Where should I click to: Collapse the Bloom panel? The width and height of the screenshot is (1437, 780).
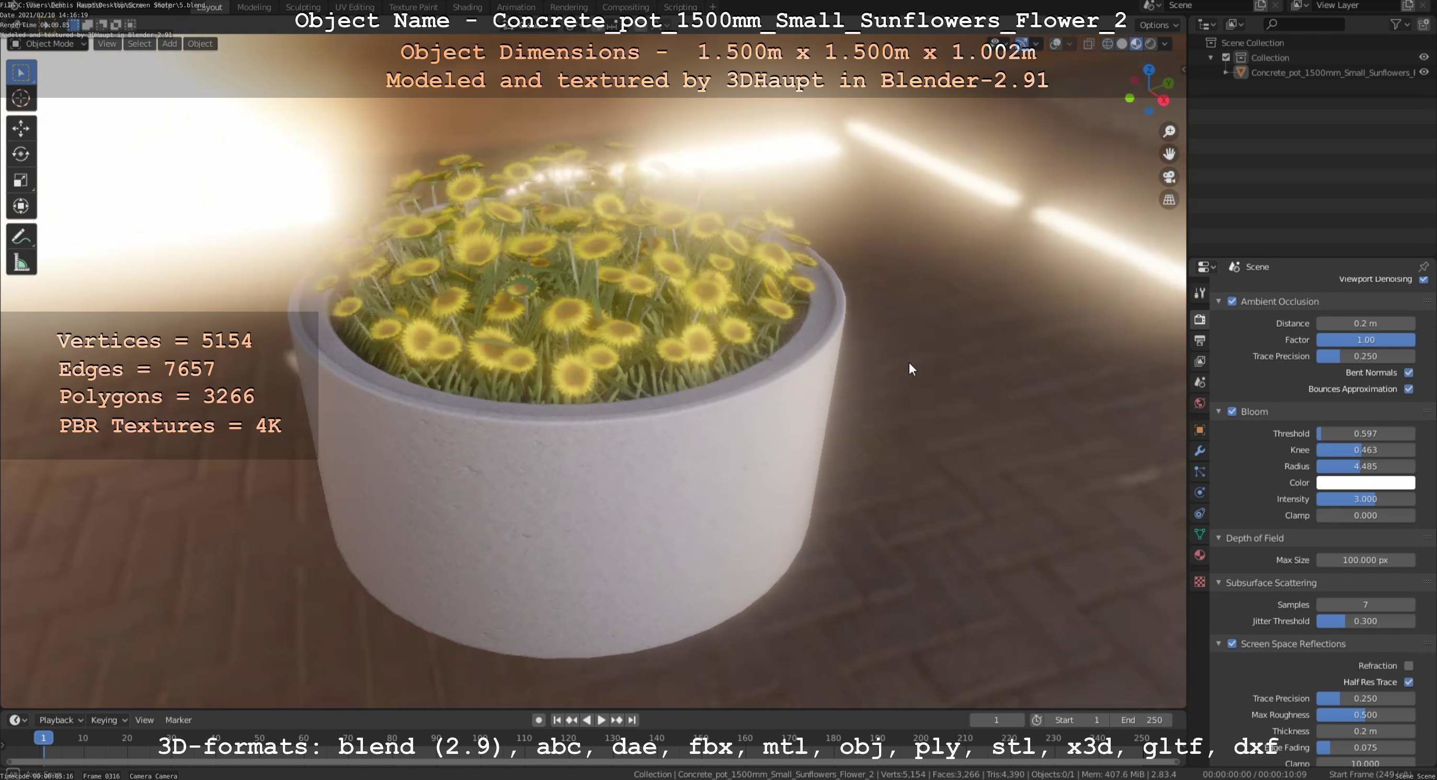tap(1219, 411)
